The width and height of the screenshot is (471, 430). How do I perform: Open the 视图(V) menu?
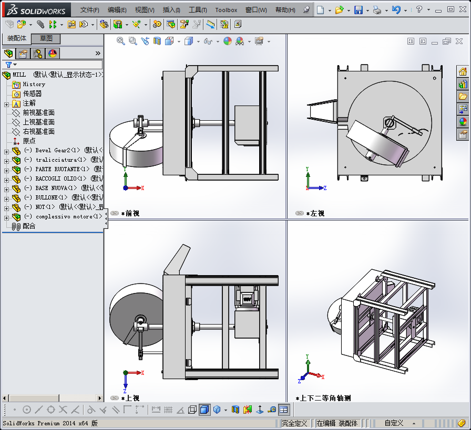coord(145,10)
